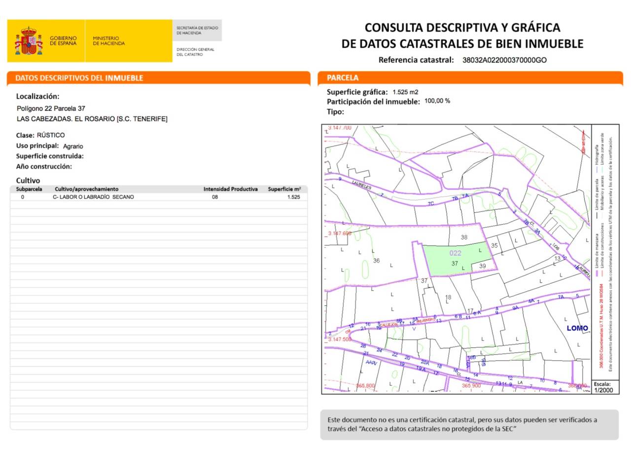The height and width of the screenshot is (473, 631).
Task: Select the orange Parcela section header
Action: [470, 78]
